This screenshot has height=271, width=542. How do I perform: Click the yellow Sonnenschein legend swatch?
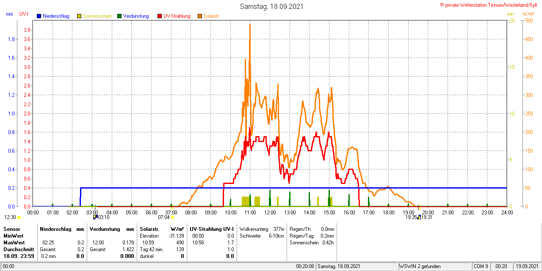(79, 16)
